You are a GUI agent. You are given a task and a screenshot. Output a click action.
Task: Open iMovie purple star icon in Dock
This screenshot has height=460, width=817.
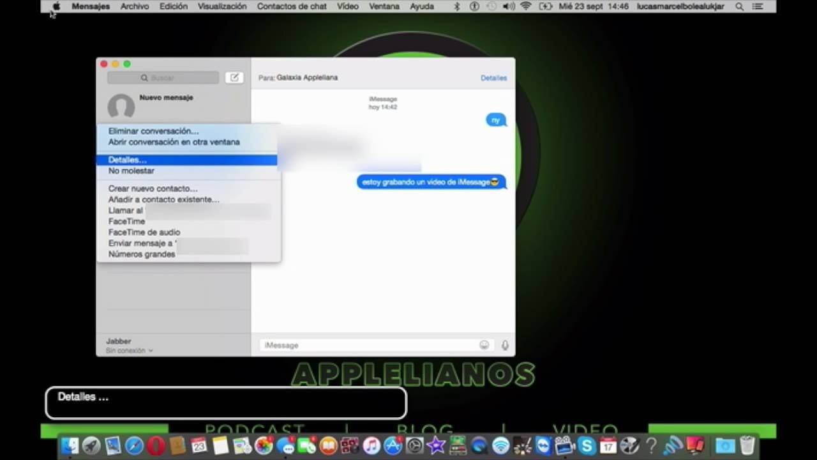pos(436,446)
